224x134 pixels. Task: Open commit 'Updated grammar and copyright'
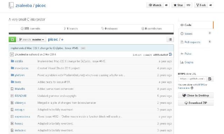pos(57,96)
